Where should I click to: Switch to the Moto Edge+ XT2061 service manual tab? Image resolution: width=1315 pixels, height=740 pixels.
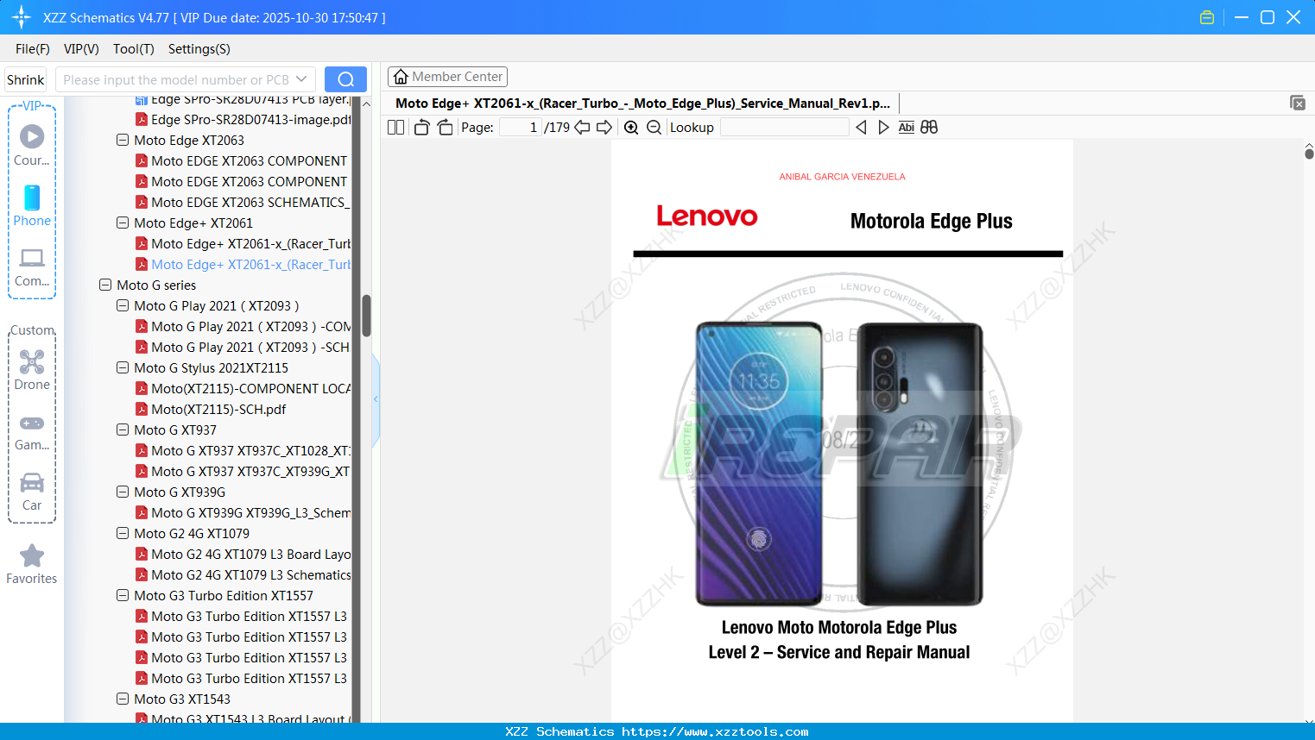(642, 103)
